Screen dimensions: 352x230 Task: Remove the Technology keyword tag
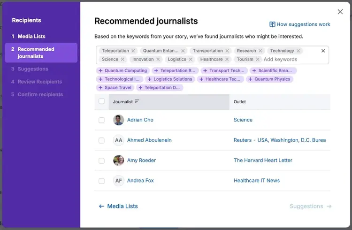[x=298, y=51]
